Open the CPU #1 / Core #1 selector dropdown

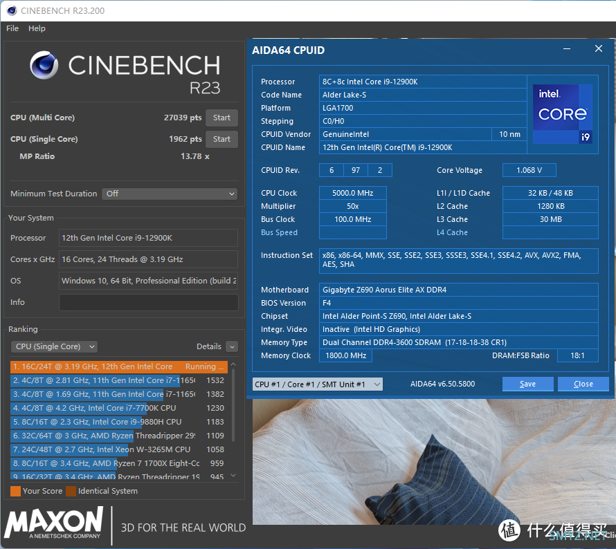tap(318, 384)
